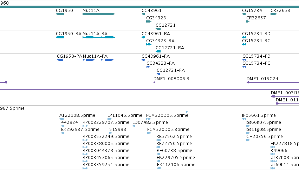Click the RE60738.5prime EST label
The height and width of the screenshot is (170, 299).
point(175,151)
